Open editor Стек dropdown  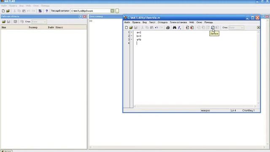tap(236, 27)
